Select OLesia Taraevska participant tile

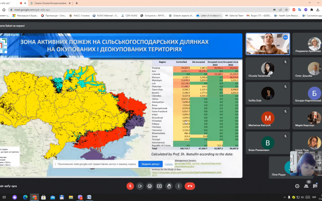pyautogui.click(x=268, y=68)
